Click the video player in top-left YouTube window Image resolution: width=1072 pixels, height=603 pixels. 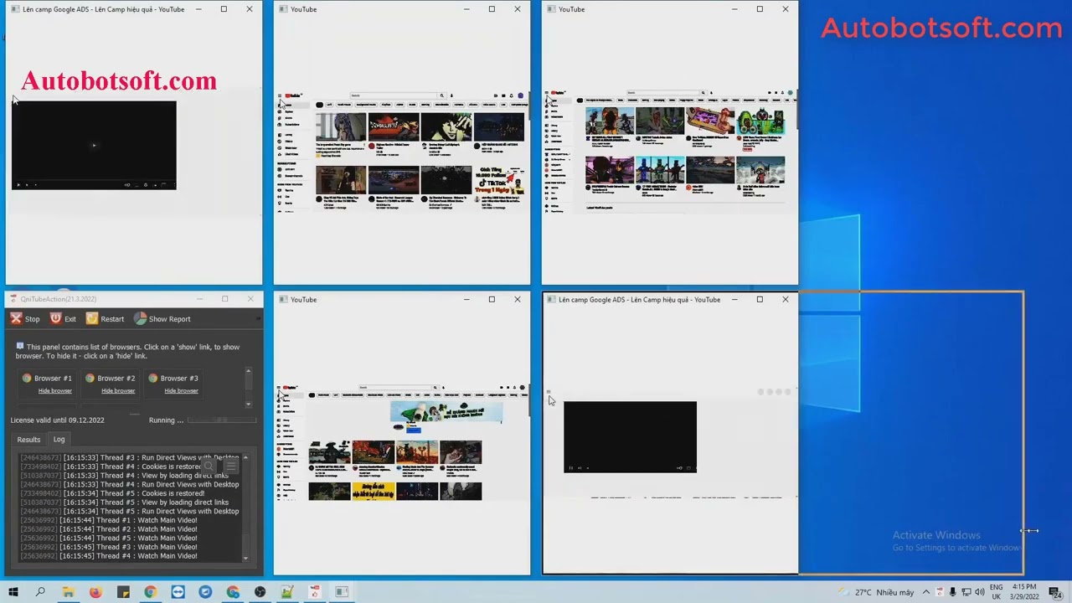[x=94, y=145]
